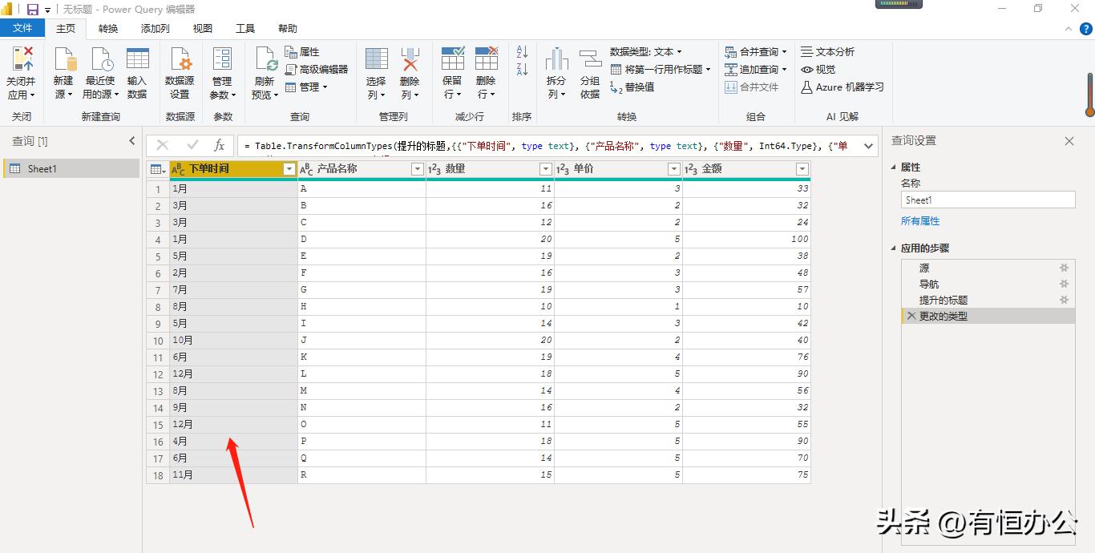Refresh the preview with 刷新预览
1095x553 pixels.
(x=264, y=71)
